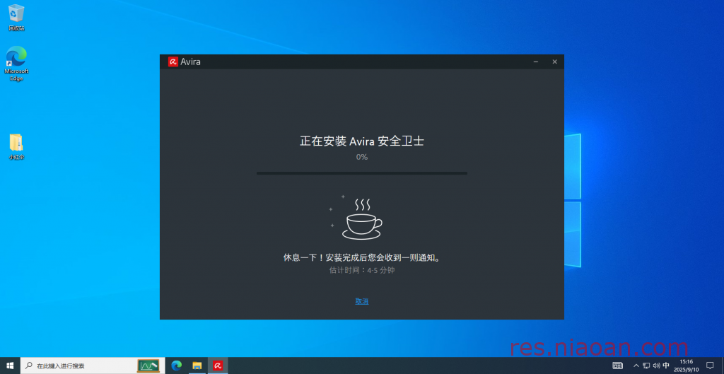Screen dimensions: 724x374
Task: Select the 小红伞 folder on the desktop
Action: pyautogui.click(x=16, y=146)
